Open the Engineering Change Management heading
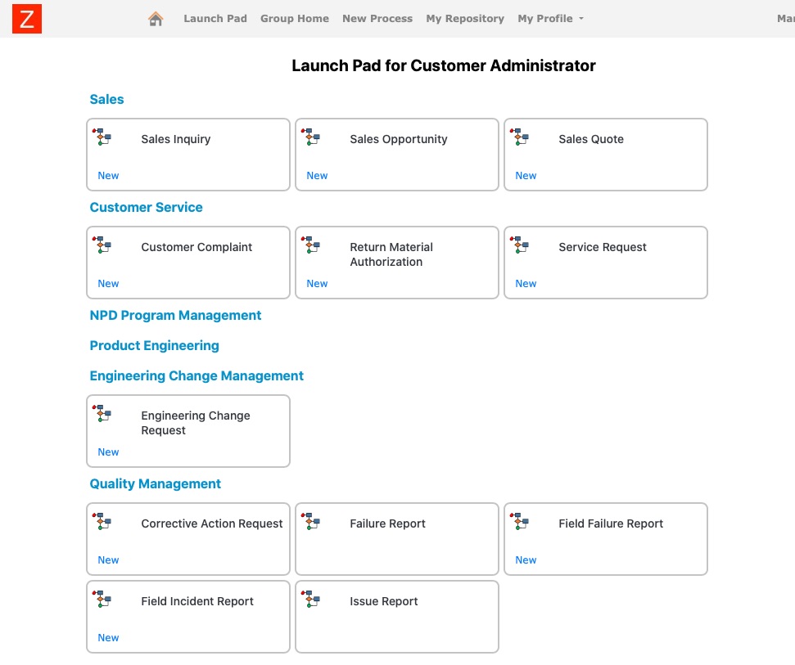Screen dimensions: 795x665 pos(196,375)
